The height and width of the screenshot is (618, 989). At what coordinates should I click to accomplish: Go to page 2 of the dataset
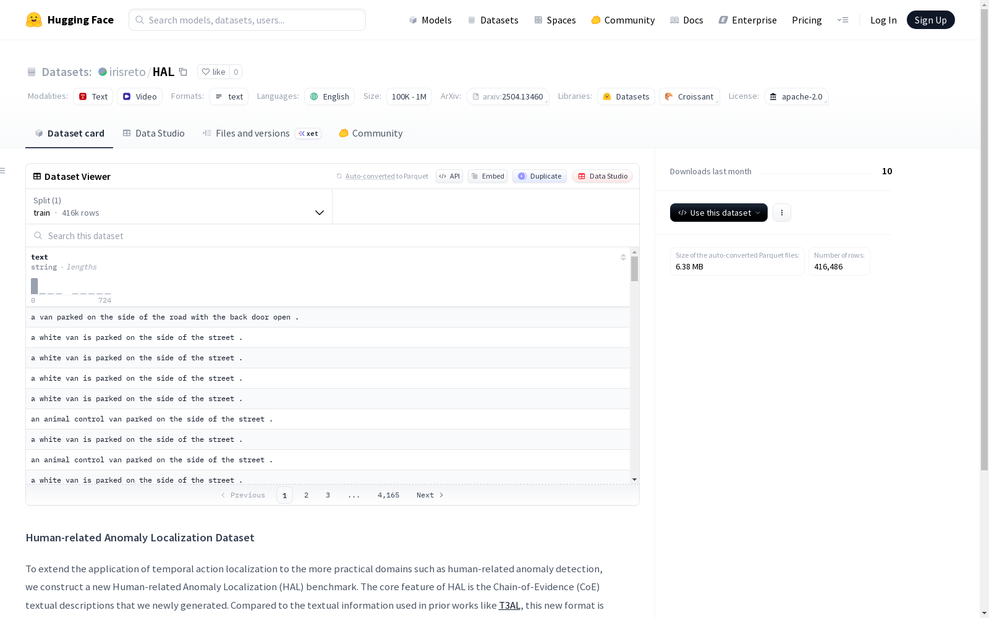pyautogui.click(x=306, y=495)
